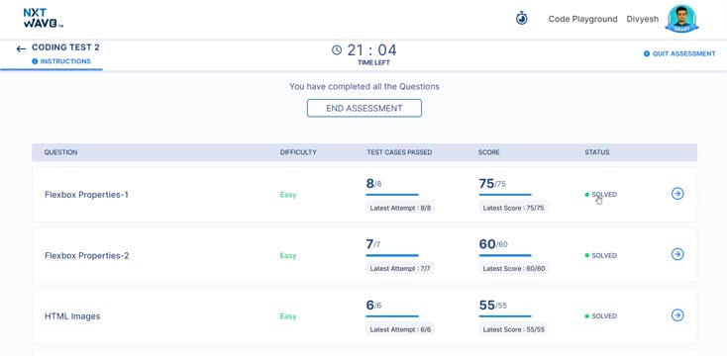
Task: Click the End Assessment button
Action: [x=364, y=109]
